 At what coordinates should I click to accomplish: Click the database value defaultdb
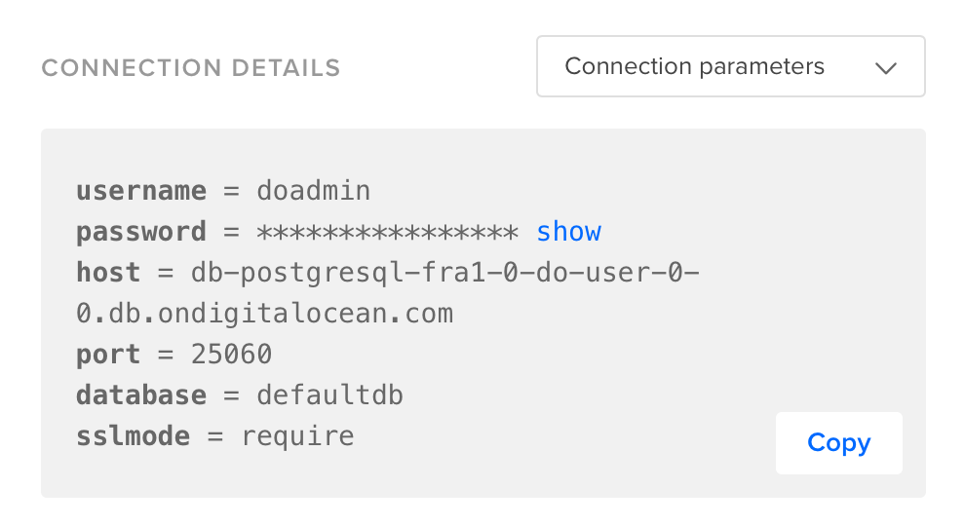tap(329, 395)
